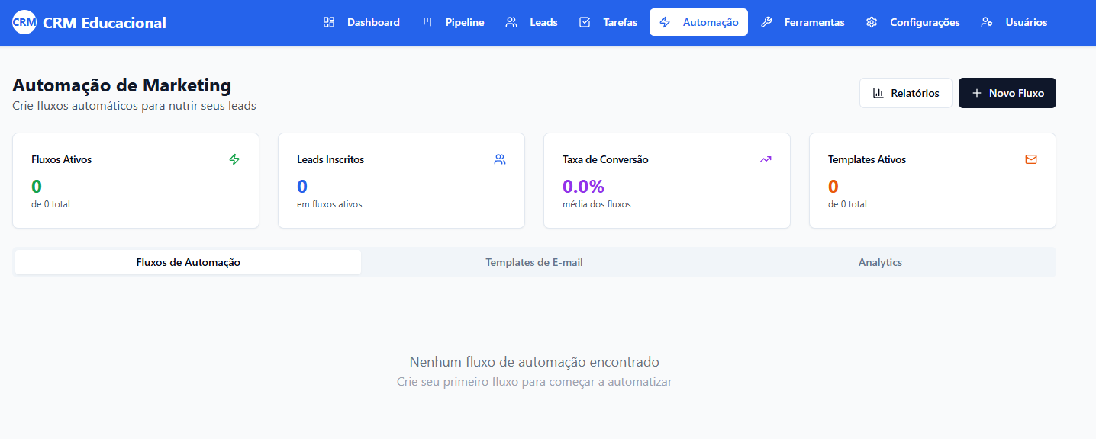Click the CRM Educacional brand title
The height and width of the screenshot is (439, 1096).
point(105,23)
